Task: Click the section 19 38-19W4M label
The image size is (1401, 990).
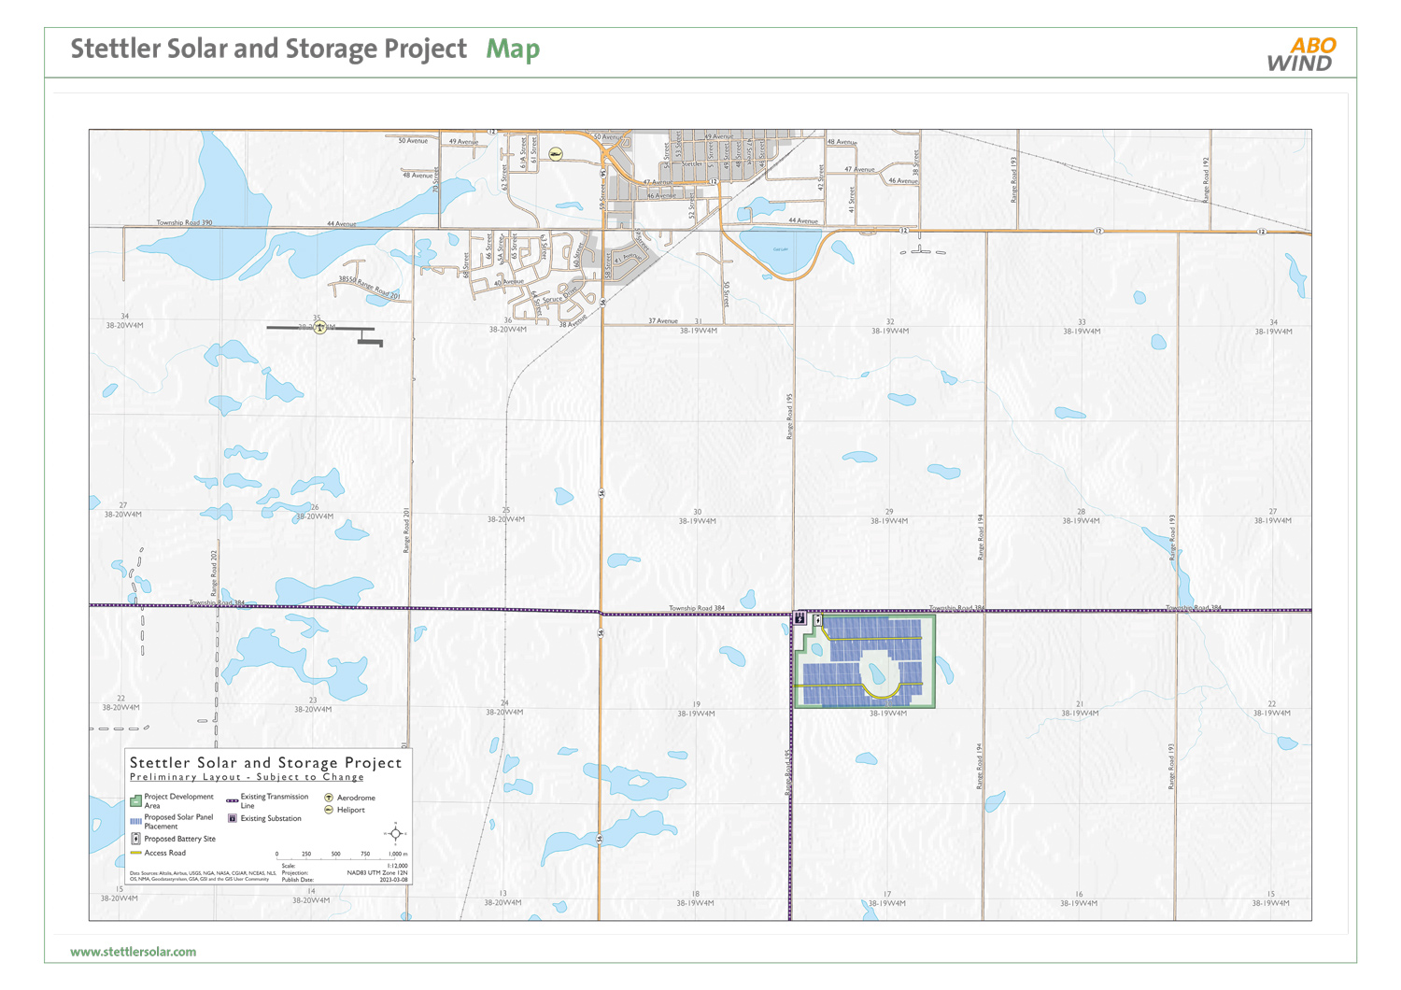Action: tap(696, 709)
